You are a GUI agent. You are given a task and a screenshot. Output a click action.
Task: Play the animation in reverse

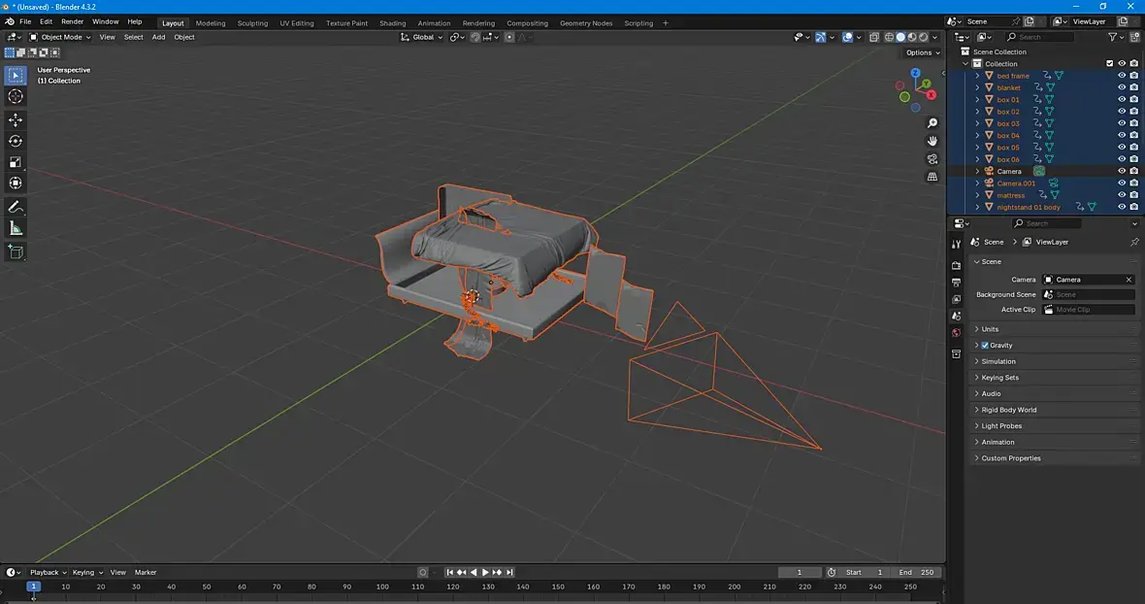(474, 573)
